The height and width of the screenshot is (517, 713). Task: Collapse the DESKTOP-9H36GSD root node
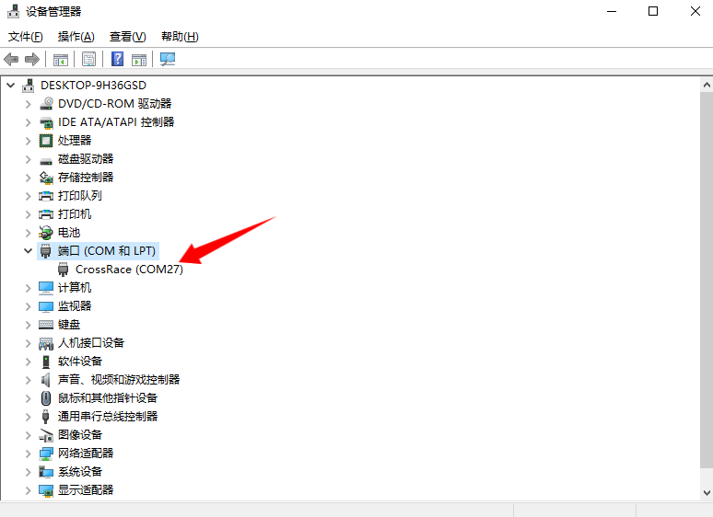coord(11,85)
